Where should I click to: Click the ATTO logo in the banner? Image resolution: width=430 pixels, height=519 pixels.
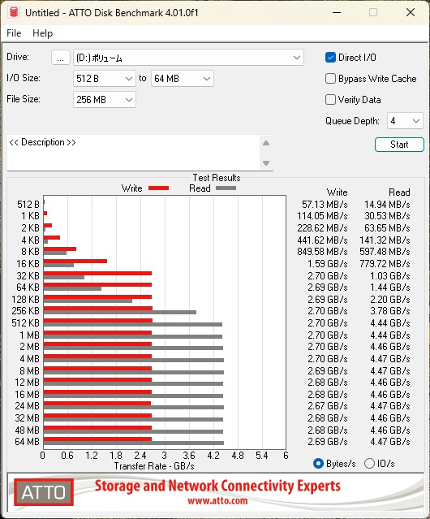click(44, 492)
